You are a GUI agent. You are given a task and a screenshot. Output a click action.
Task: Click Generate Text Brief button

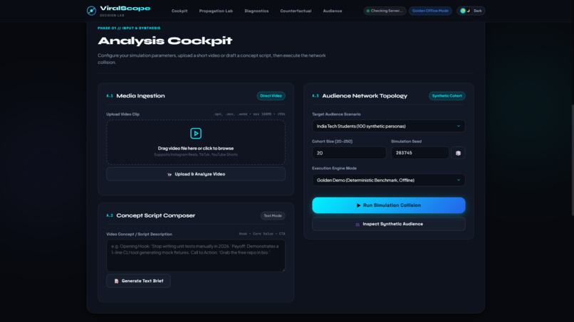pos(138,281)
